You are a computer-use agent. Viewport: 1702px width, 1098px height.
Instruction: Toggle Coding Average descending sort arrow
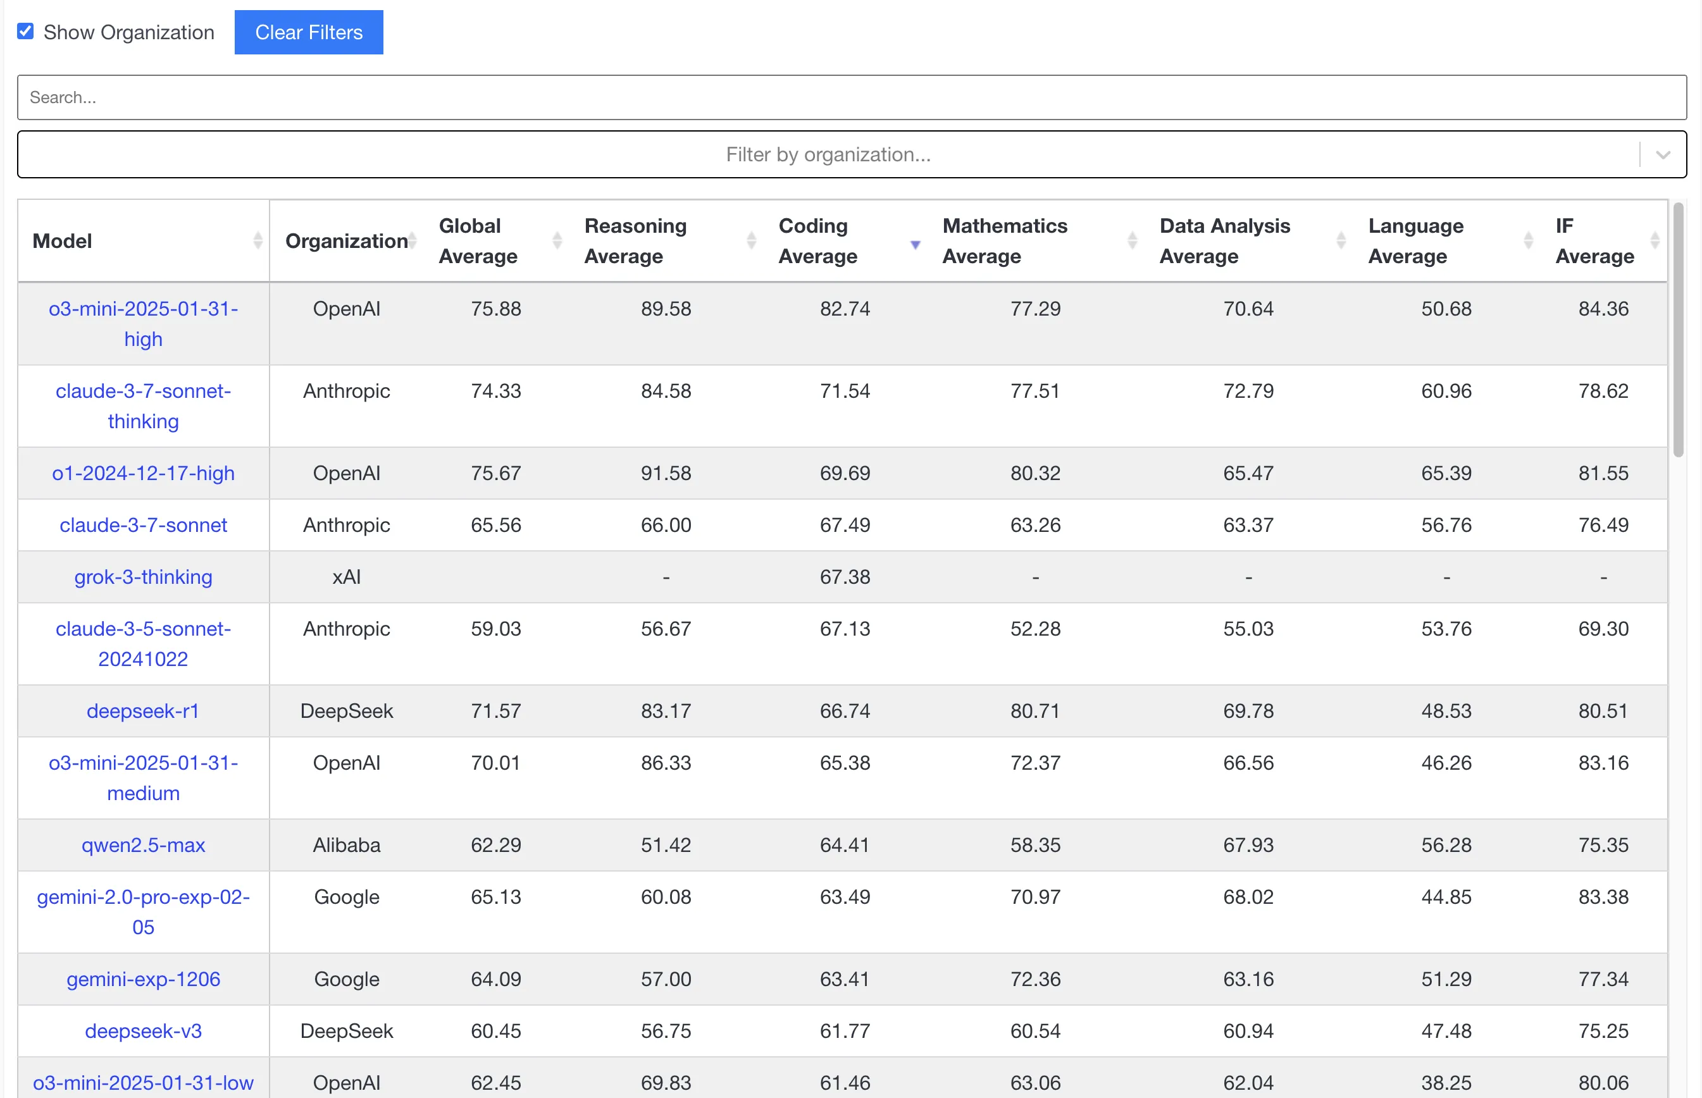tap(916, 245)
